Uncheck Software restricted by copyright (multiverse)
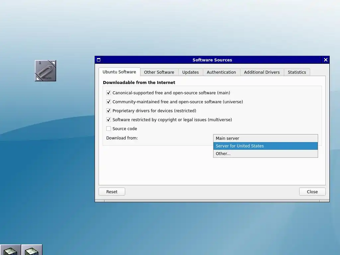The height and width of the screenshot is (255, 340). (109, 120)
